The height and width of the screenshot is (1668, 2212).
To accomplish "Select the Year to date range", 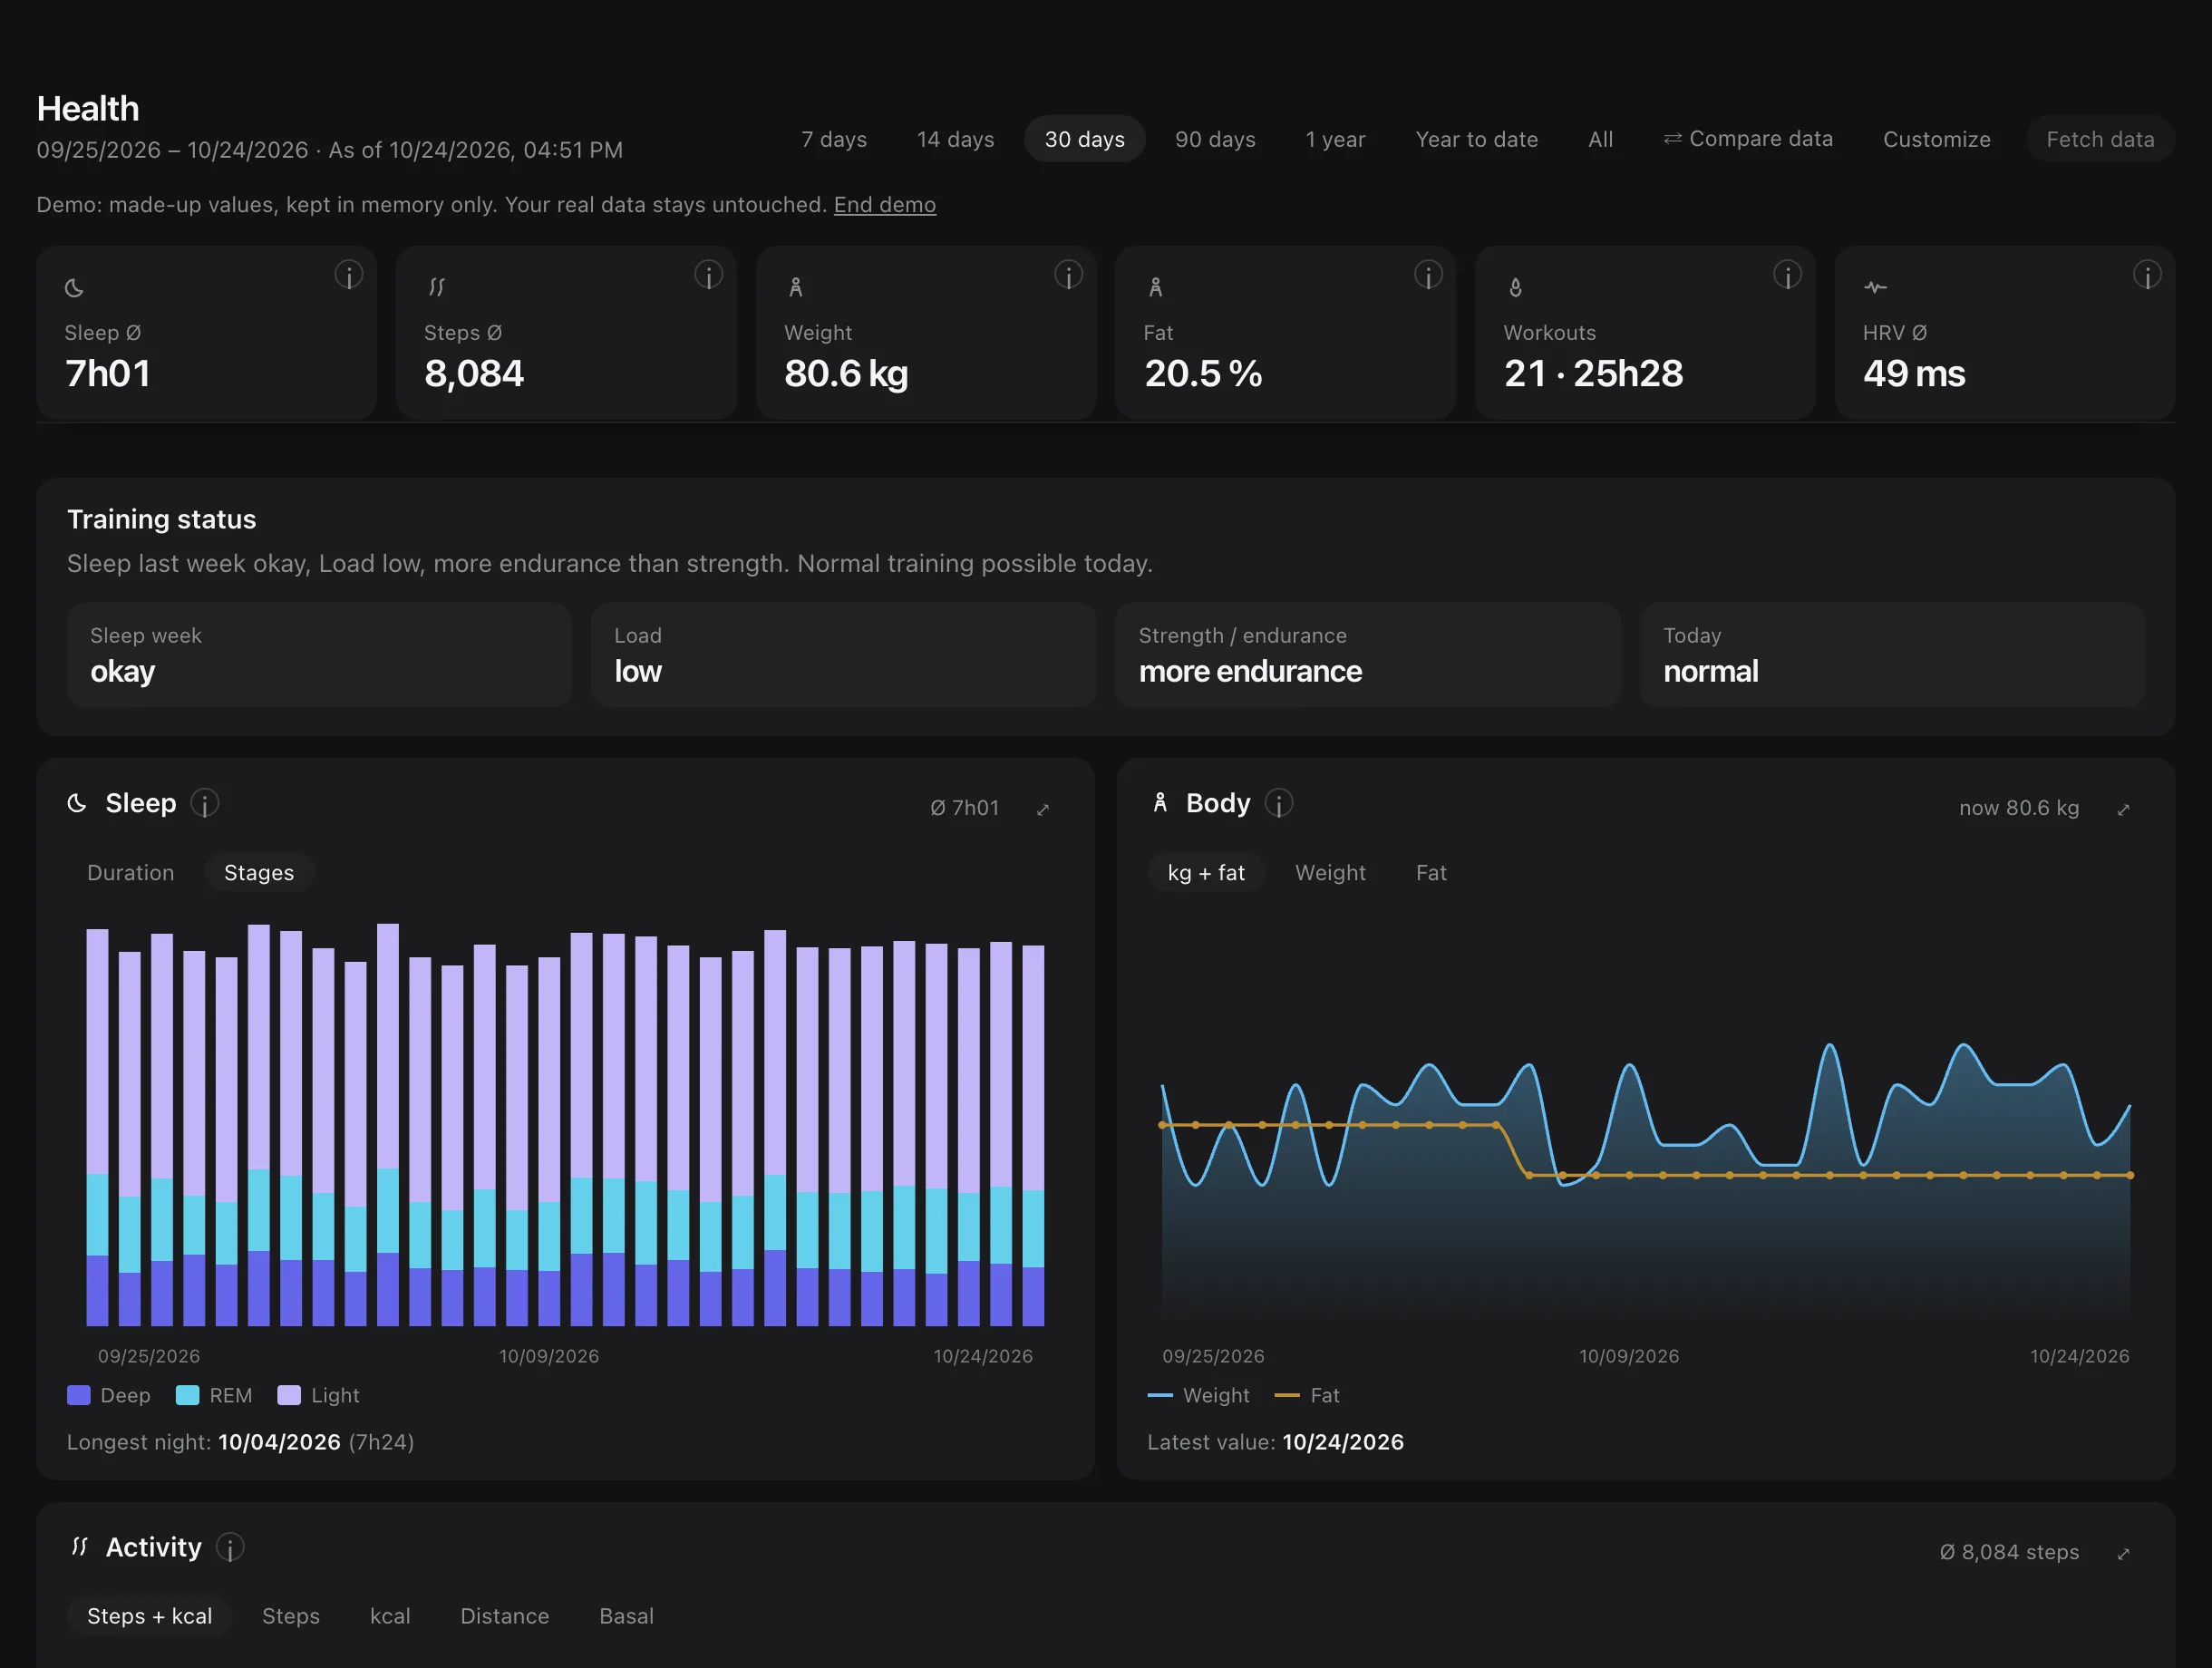I will click(x=1477, y=139).
